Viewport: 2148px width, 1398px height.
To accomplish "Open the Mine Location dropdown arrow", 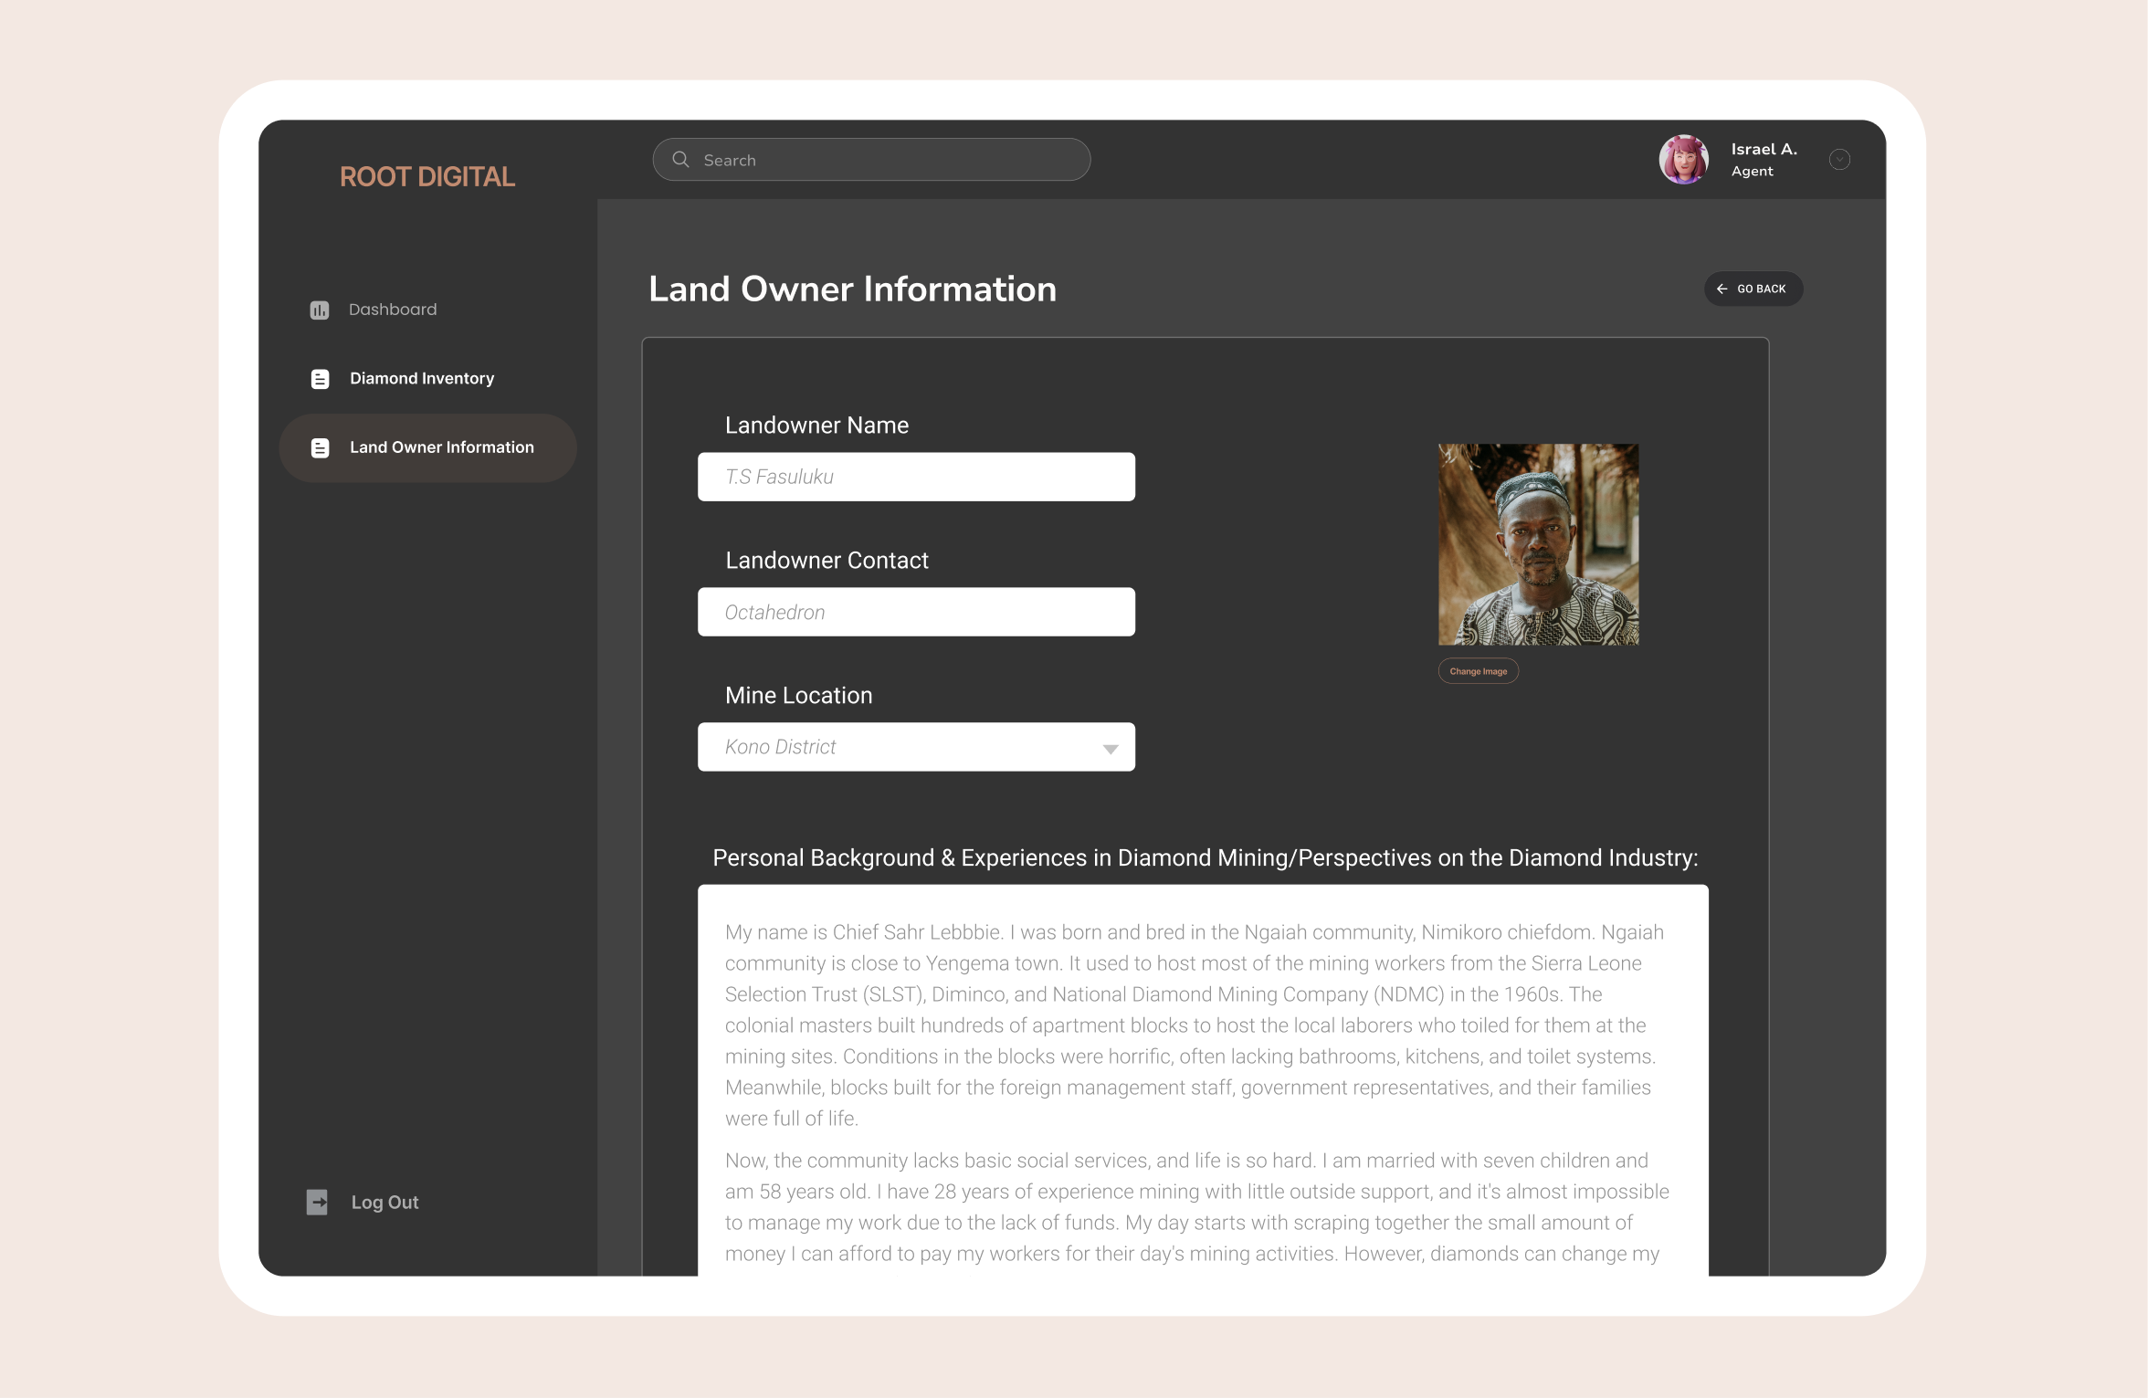I will (x=1110, y=749).
